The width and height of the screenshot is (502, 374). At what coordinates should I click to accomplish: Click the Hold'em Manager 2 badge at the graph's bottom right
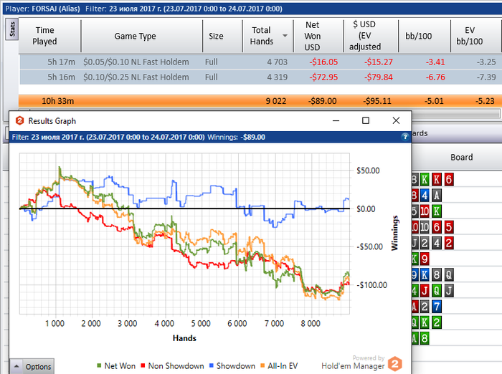395,364
